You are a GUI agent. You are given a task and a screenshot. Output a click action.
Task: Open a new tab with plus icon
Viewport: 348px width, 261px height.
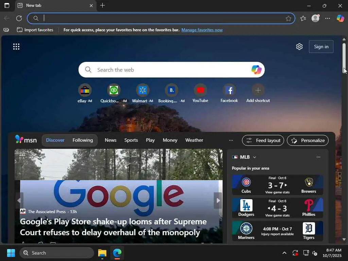point(102,5)
